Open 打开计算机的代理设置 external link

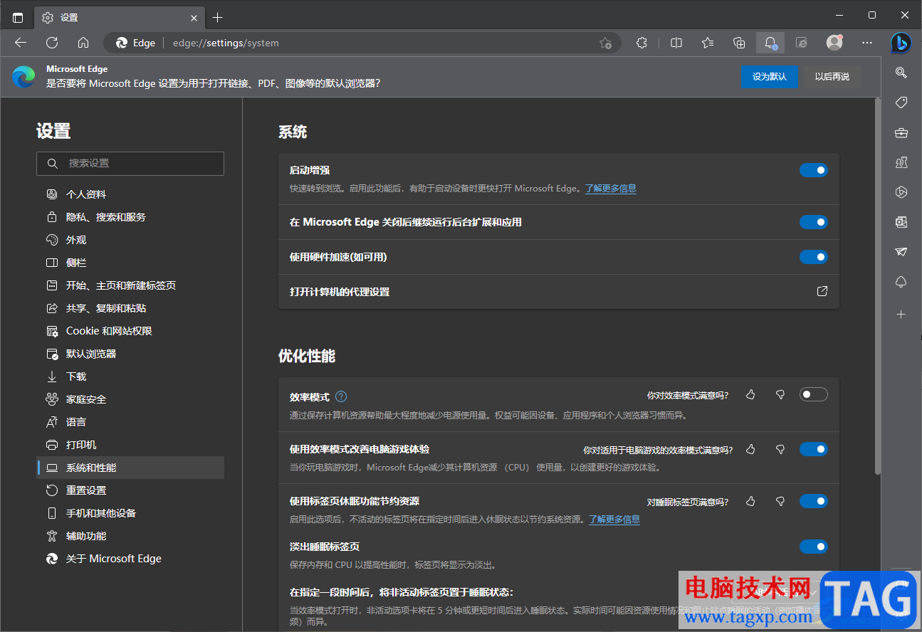822,292
